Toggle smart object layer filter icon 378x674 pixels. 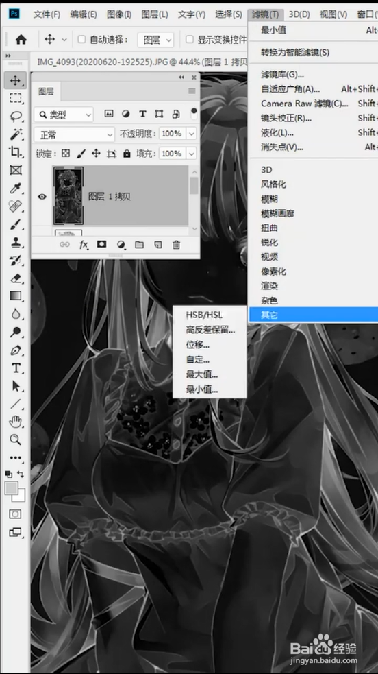coord(176,114)
